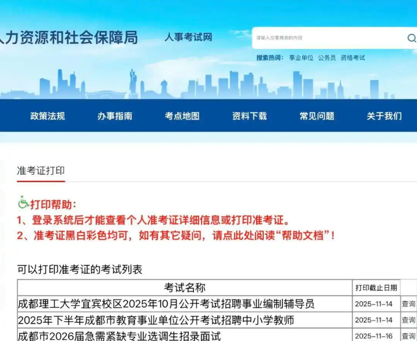The width and height of the screenshot is (417, 341).
Task: Click the magnifier search icon
Action: [x=411, y=38]
